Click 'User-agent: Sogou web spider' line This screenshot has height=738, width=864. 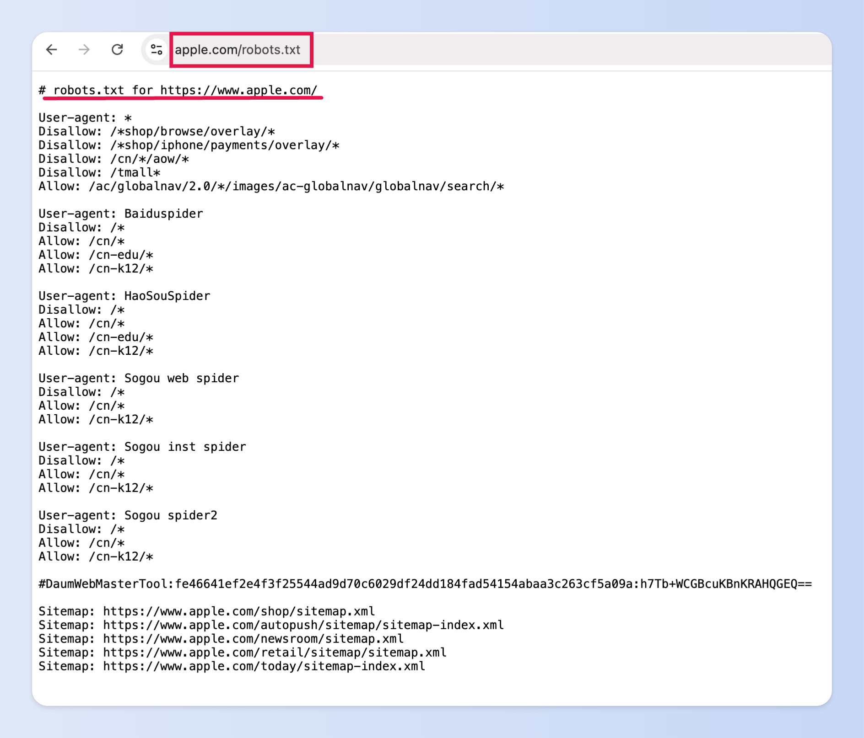139,379
